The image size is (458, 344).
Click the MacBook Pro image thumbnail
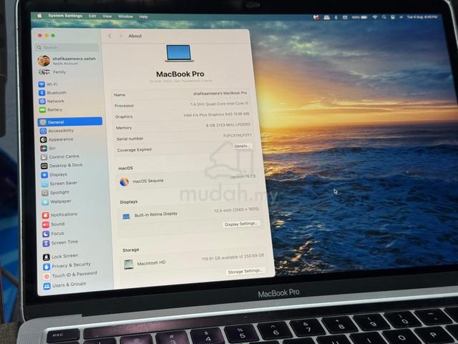click(179, 53)
